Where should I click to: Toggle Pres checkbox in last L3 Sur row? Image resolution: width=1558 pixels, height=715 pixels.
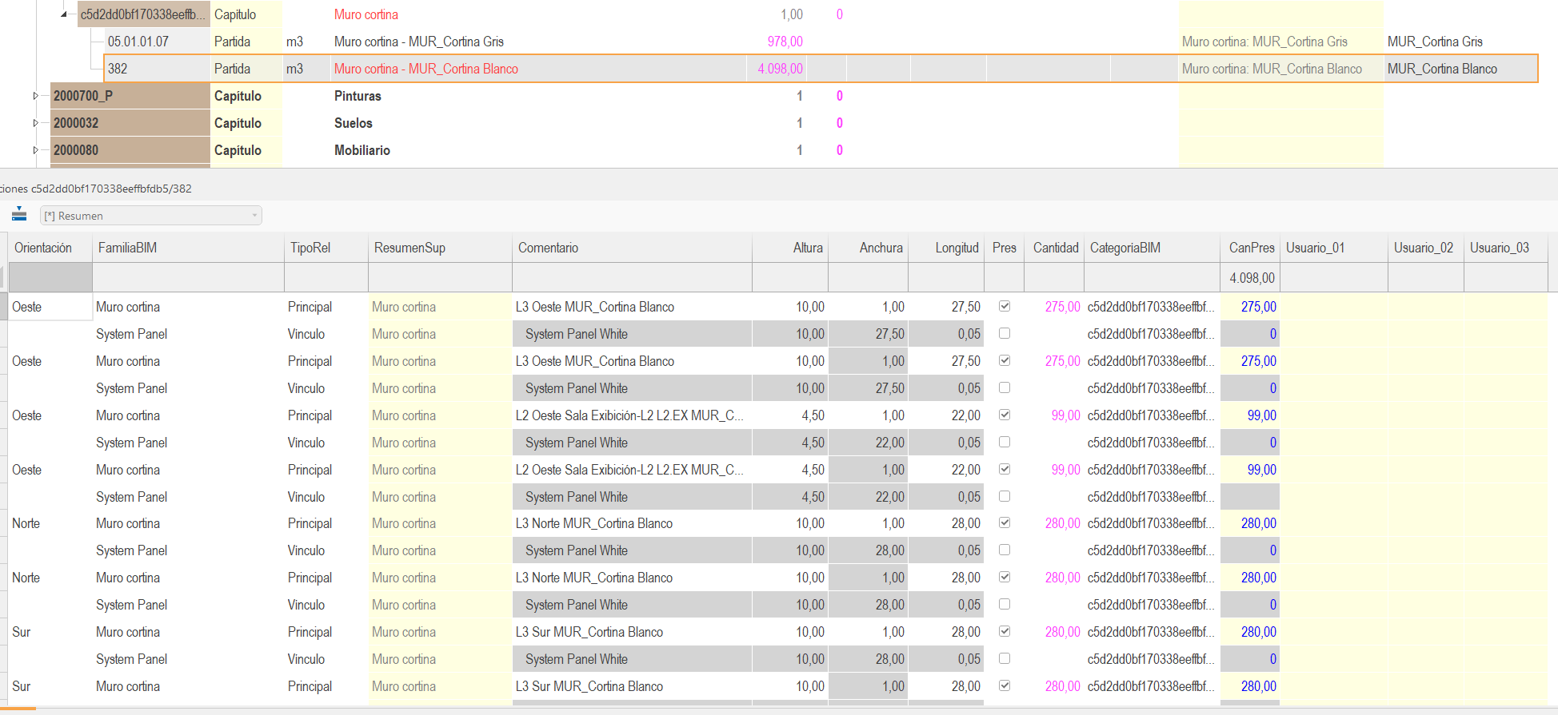[1005, 685]
